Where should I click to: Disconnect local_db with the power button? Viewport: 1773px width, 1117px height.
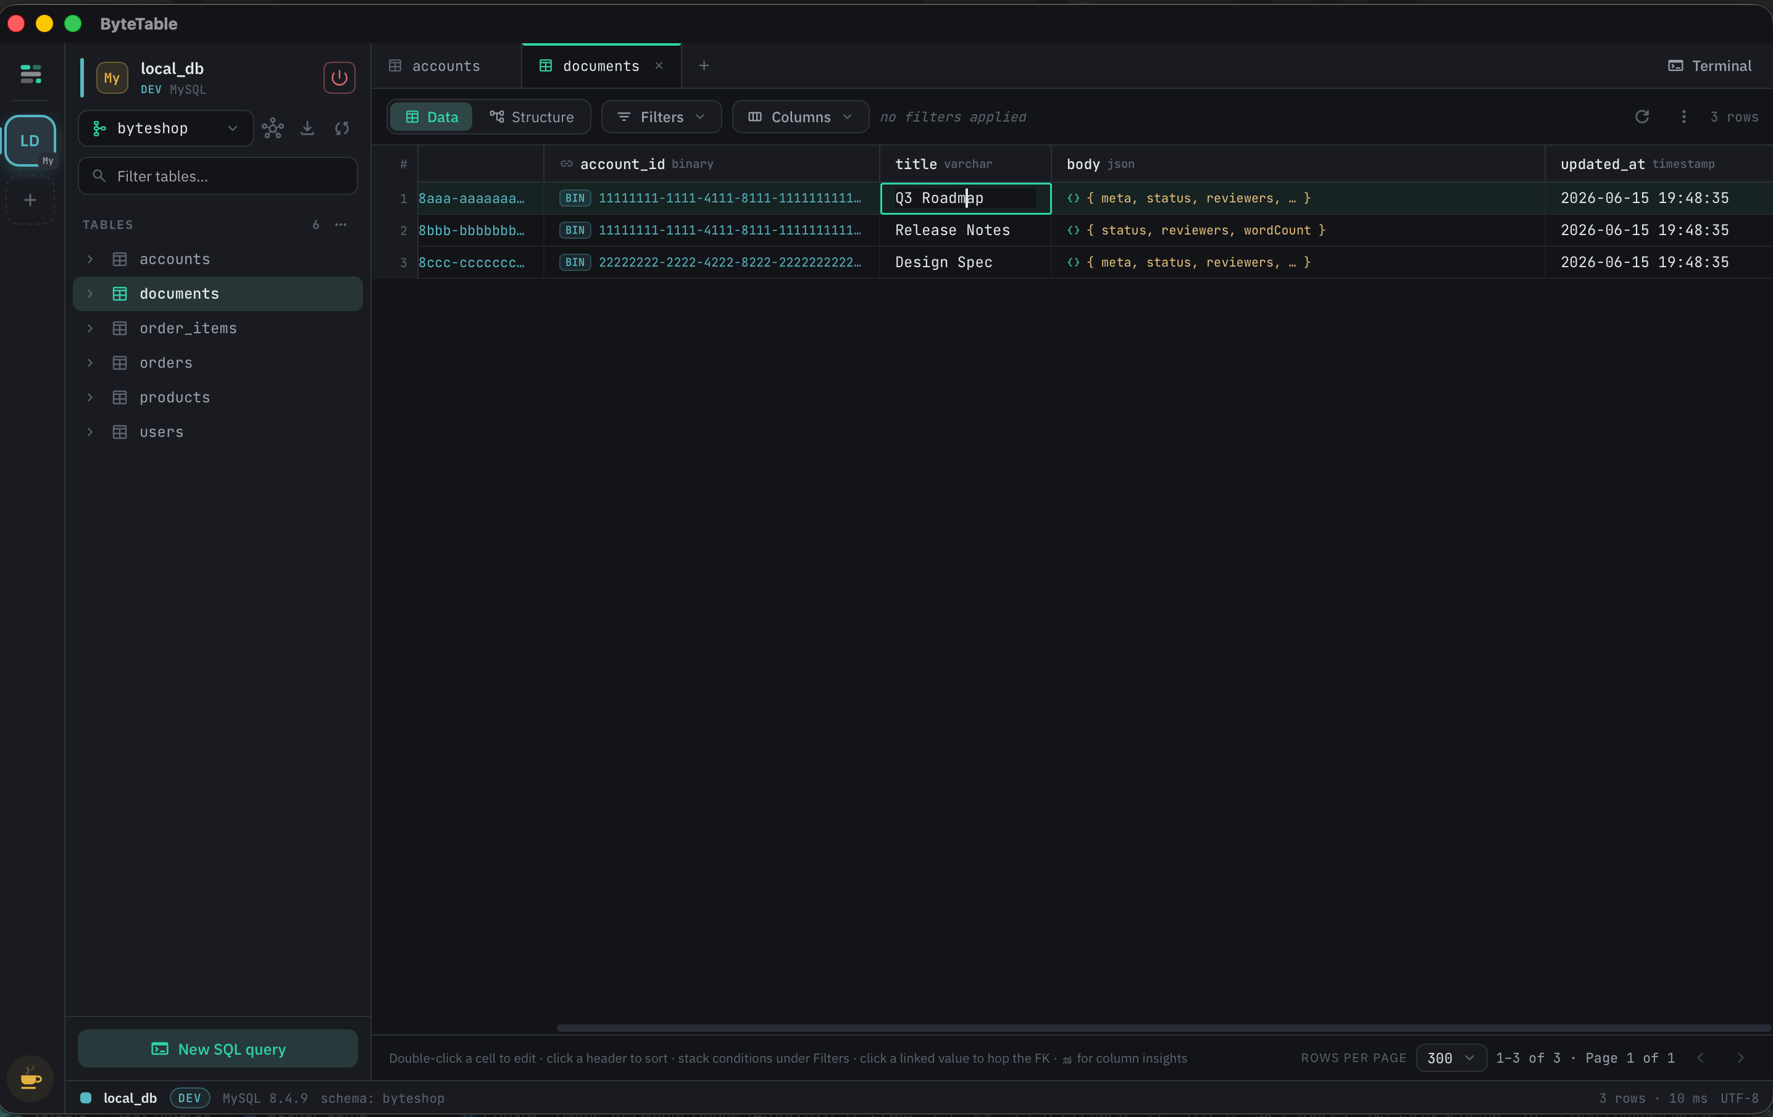[340, 77]
